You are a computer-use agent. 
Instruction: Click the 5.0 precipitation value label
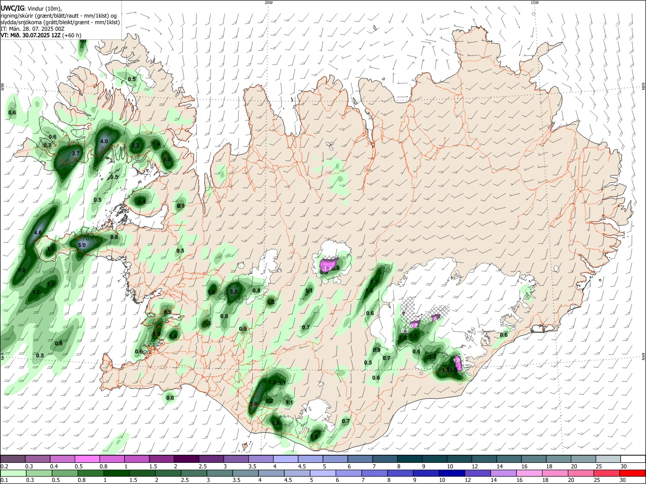click(82, 246)
